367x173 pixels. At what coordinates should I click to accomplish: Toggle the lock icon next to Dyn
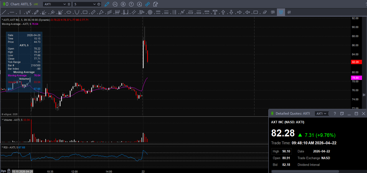tap(9, 171)
